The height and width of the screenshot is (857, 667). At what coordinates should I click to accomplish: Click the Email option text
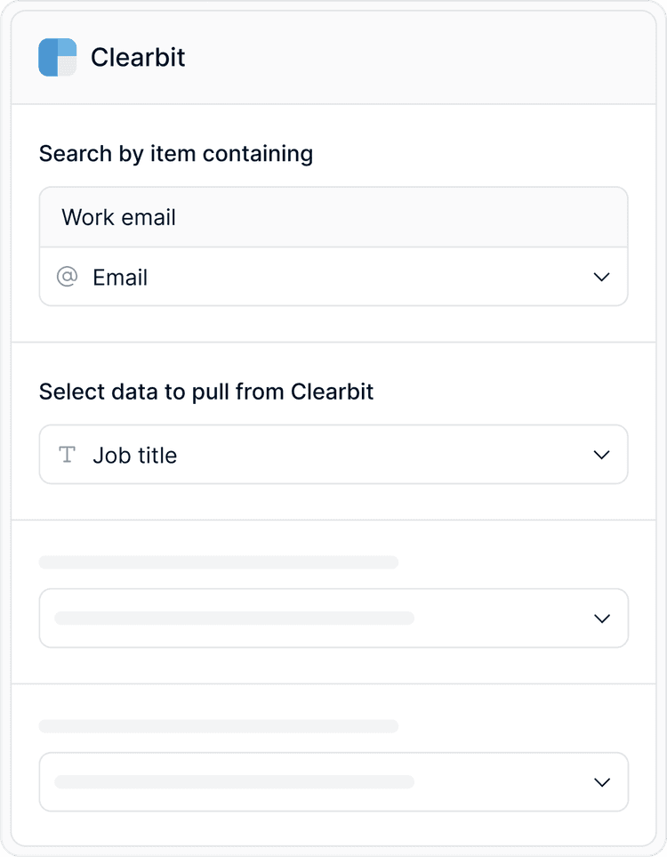pyautogui.click(x=120, y=278)
